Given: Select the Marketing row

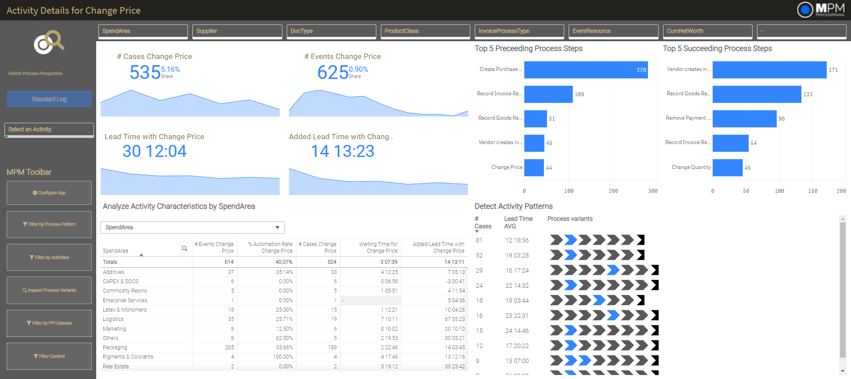Looking at the screenshot, I should tap(284, 329).
